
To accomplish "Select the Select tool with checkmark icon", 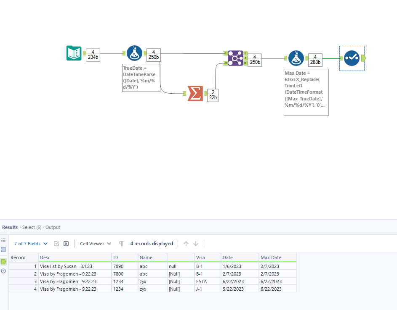I will tap(352, 58).
